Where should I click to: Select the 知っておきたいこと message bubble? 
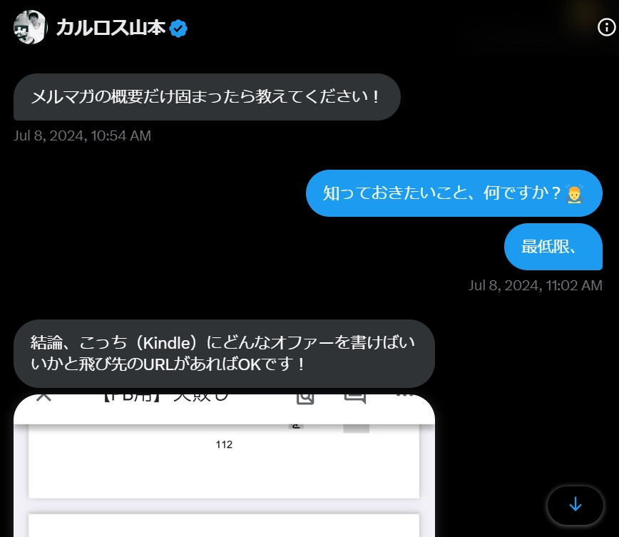tap(454, 193)
